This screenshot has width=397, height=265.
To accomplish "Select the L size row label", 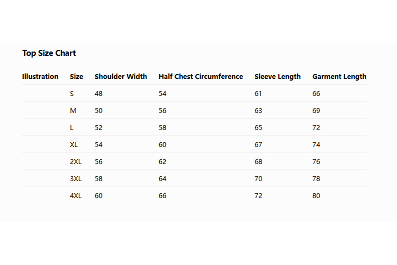I will (x=71, y=128).
